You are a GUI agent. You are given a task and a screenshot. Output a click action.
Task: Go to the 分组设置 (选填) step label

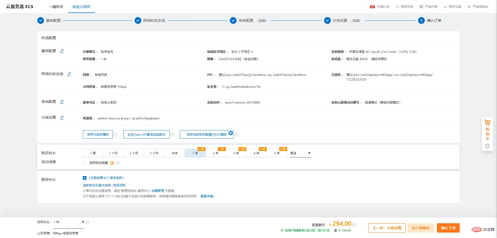(x=347, y=20)
